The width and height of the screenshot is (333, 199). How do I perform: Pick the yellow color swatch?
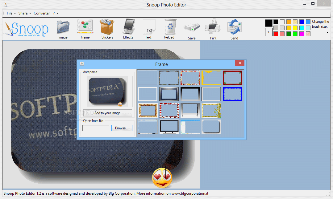295,28
